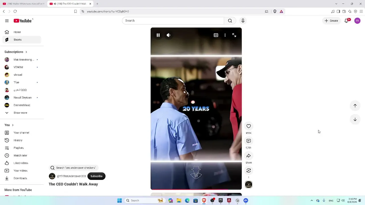
Task: Open Mat Armstrong subscription channel
Action: 22,60
